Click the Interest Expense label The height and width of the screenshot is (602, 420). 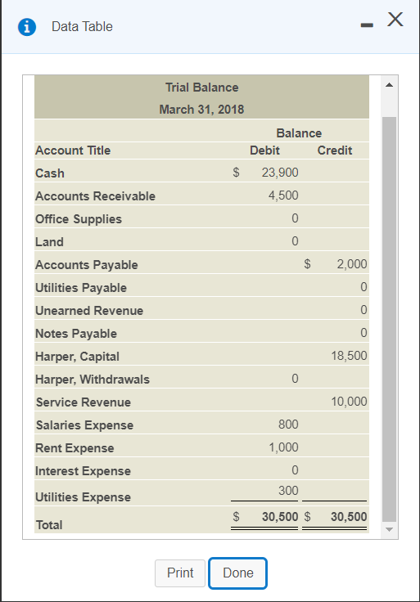tap(83, 471)
